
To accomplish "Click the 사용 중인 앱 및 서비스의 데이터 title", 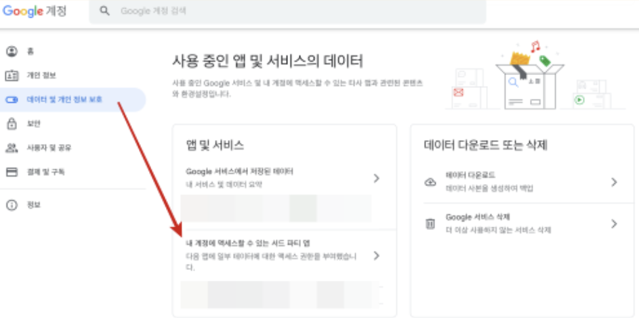I will click(268, 62).
